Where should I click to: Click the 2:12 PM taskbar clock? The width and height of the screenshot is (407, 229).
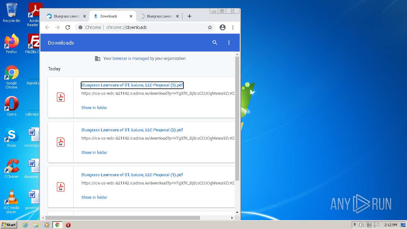coord(390,225)
